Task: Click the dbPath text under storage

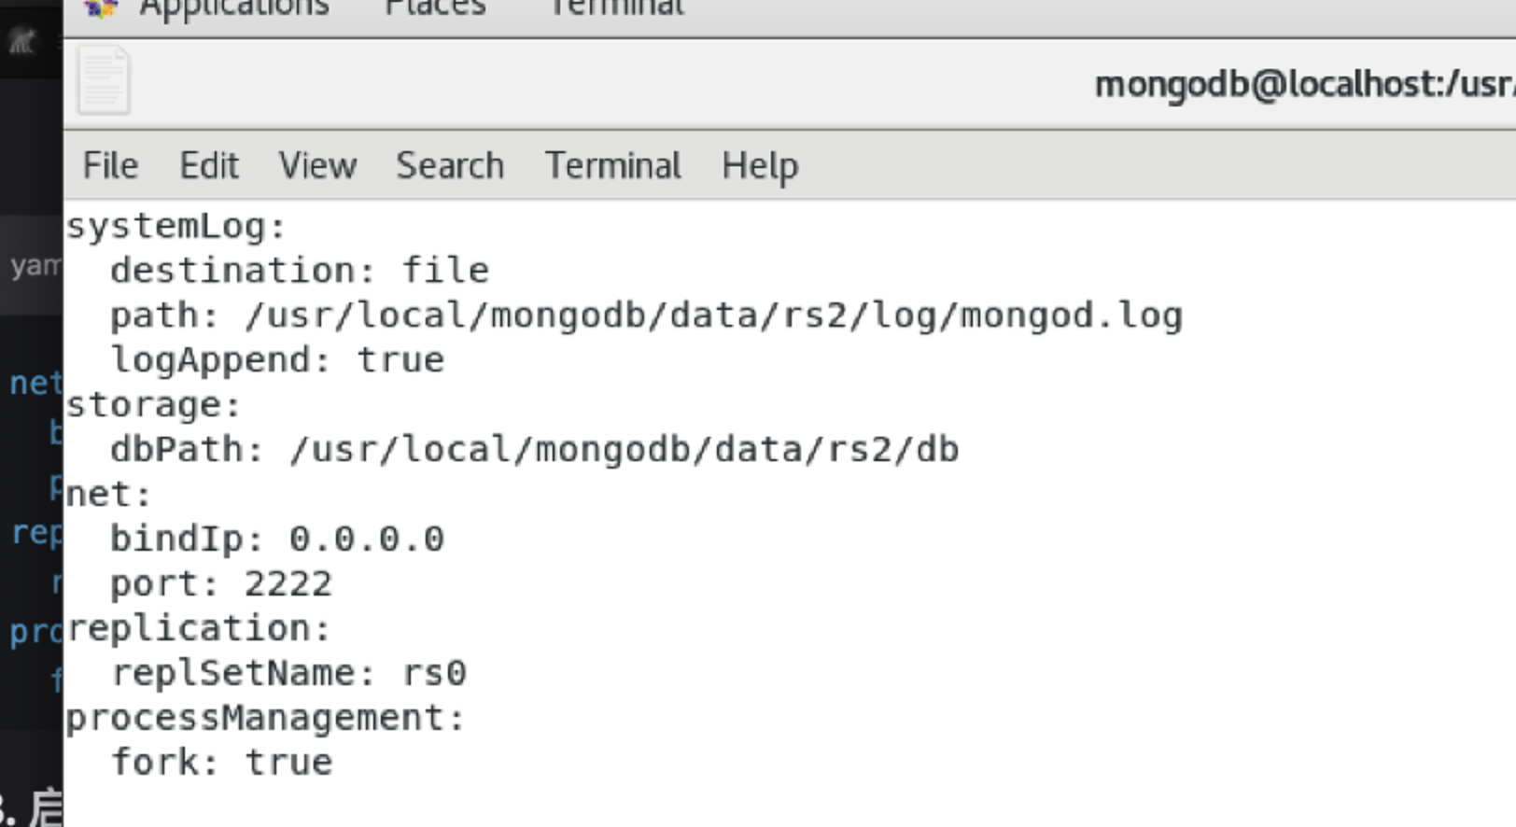Action: pyautogui.click(x=532, y=449)
